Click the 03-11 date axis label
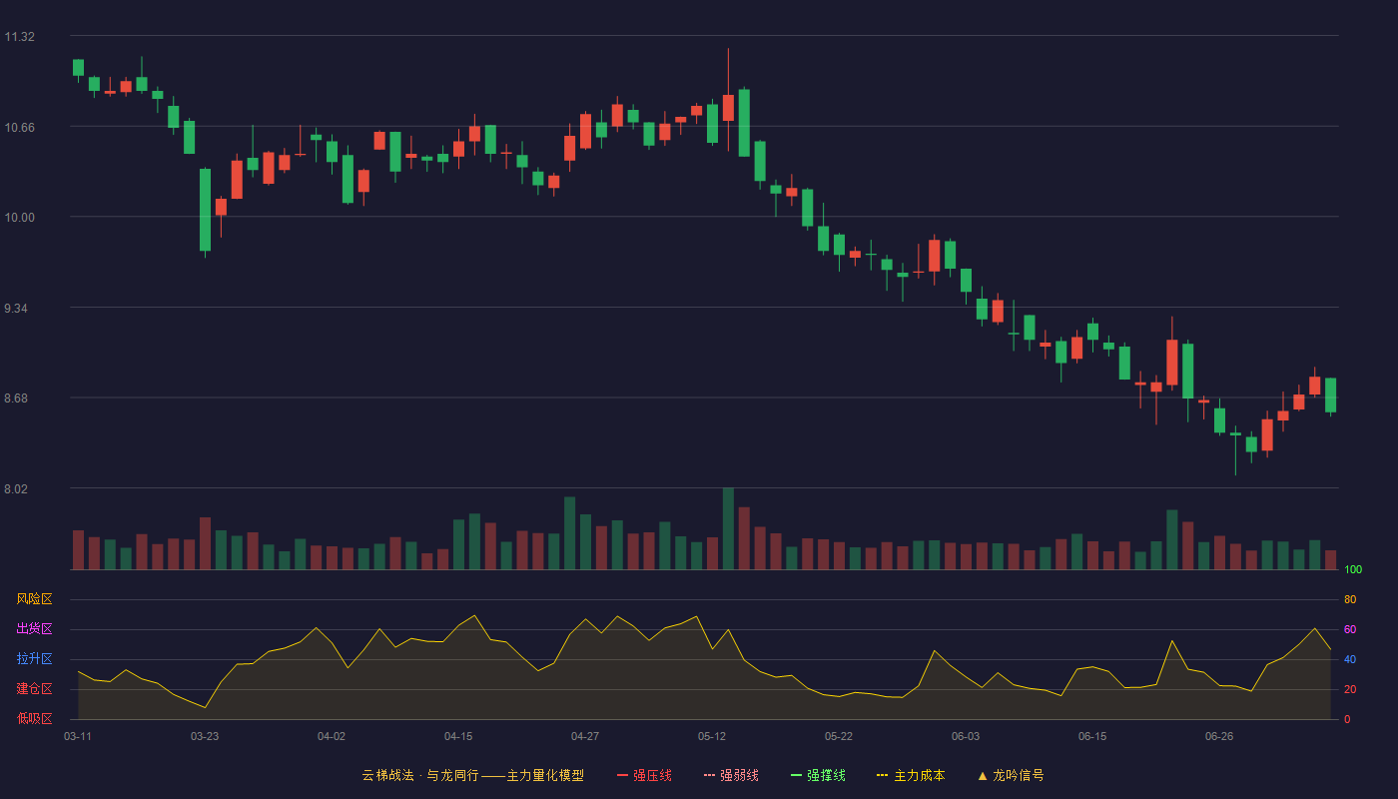Image resolution: width=1398 pixels, height=799 pixels. 78,736
